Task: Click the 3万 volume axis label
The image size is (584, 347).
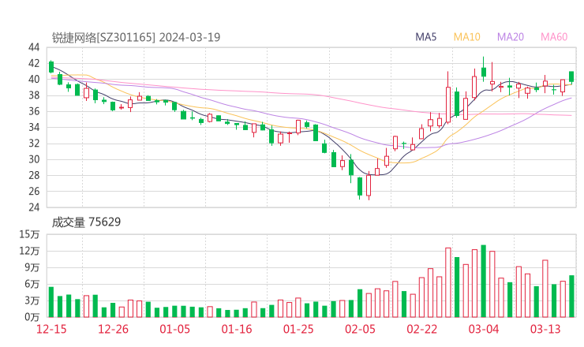Action: pyautogui.click(x=32, y=300)
